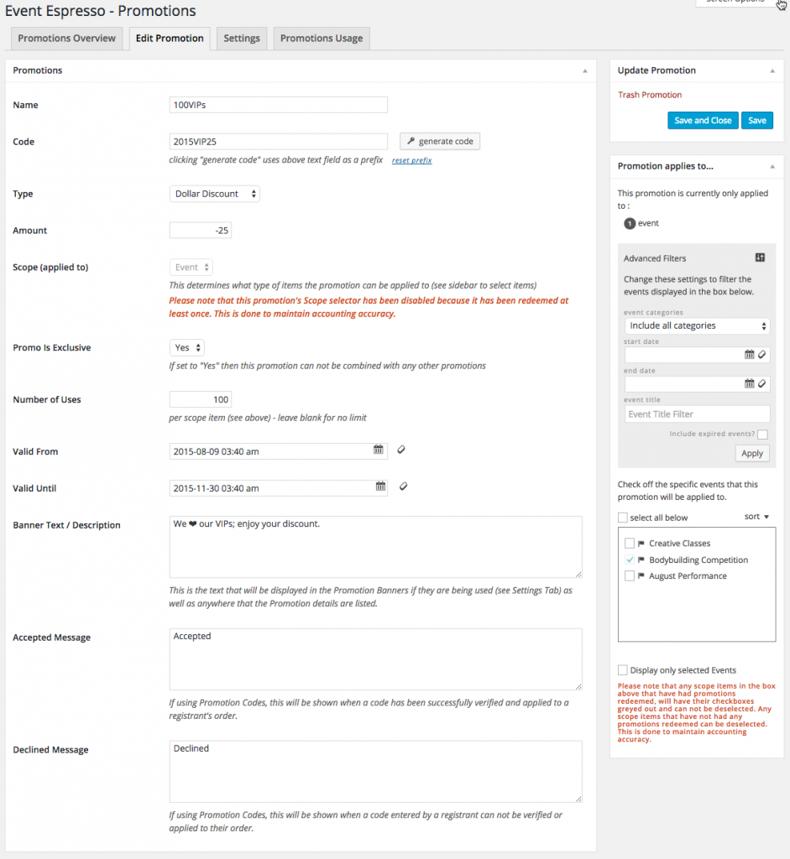The width and height of the screenshot is (790, 859).
Task: Click the Bodybuilding Competition event label
Action: coord(698,560)
